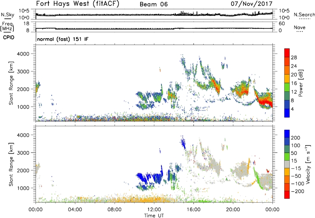Click the '28' power colorbar tick
Image resolution: width=315 pixels, height=218 pixels.
pyautogui.click(x=294, y=57)
